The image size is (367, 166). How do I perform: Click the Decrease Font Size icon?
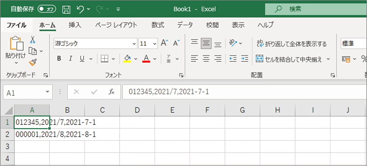(x=176, y=43)
